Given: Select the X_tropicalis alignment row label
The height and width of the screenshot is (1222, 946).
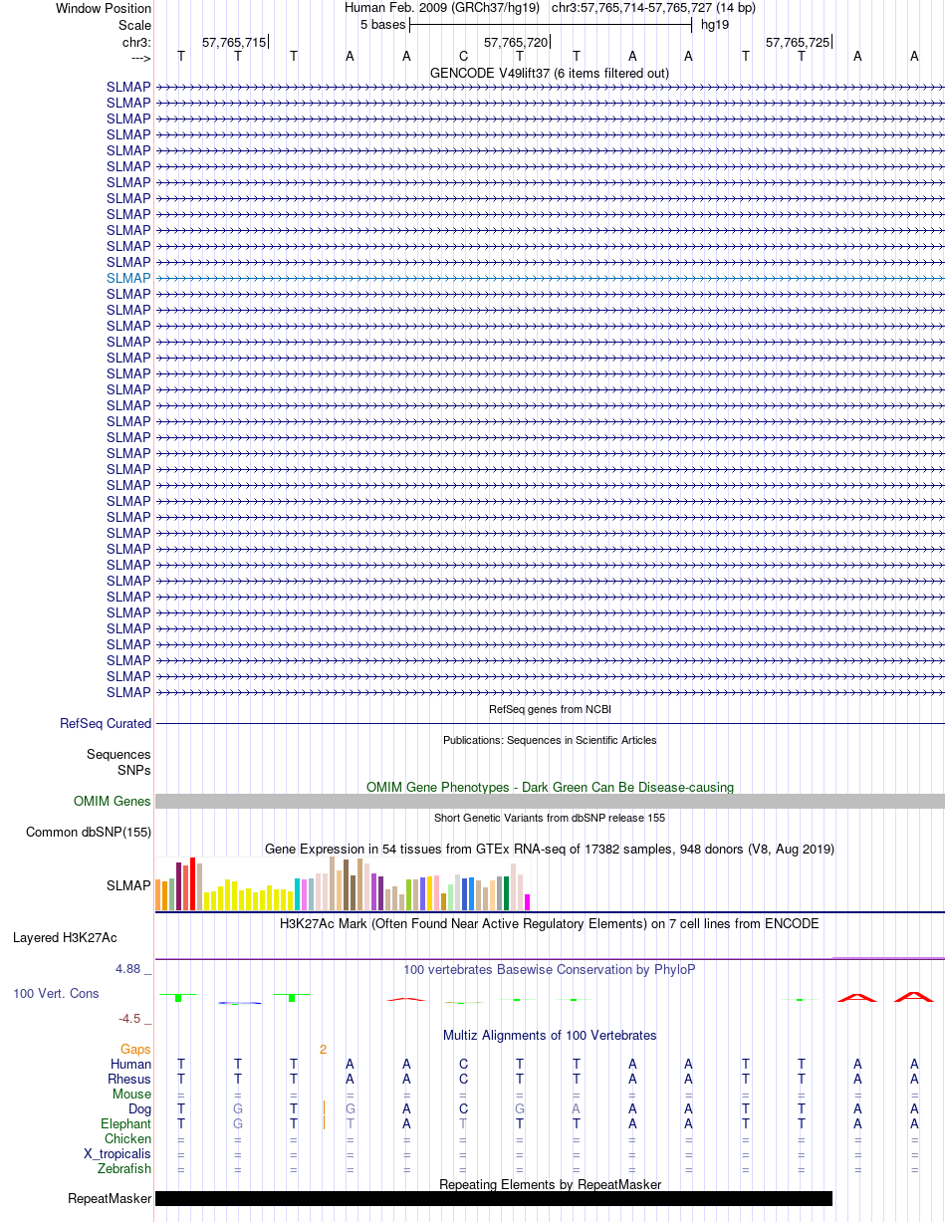Looking at the screenshot, I should [x=118, y=1153].
